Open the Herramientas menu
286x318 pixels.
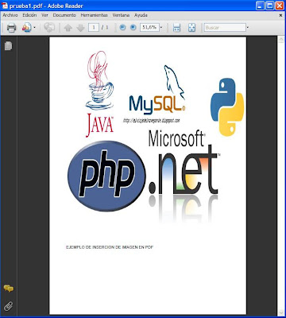pos(95,15)
